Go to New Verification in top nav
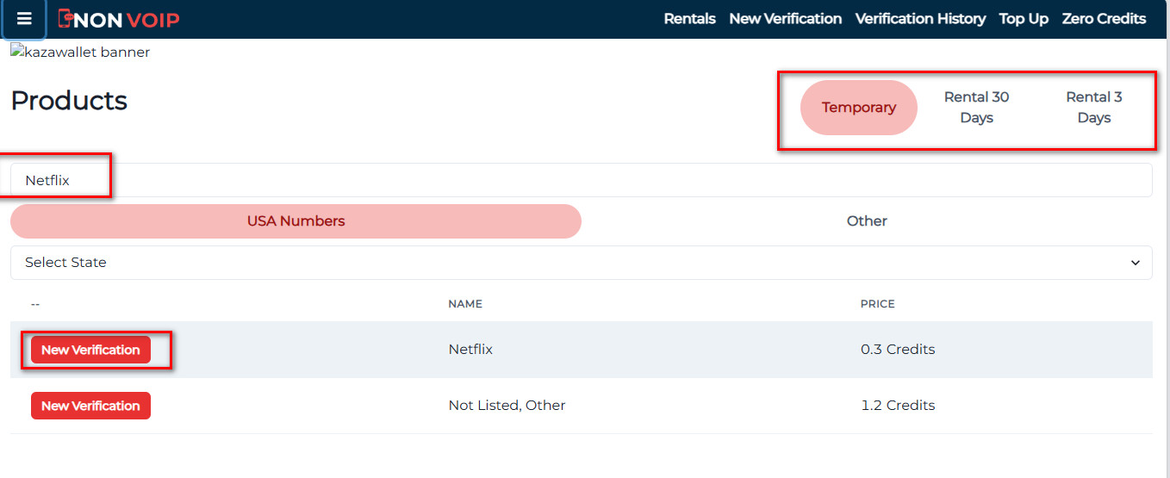Image resolution: width=1170 pixels, height=478 pixels. [x=785, y=19]
